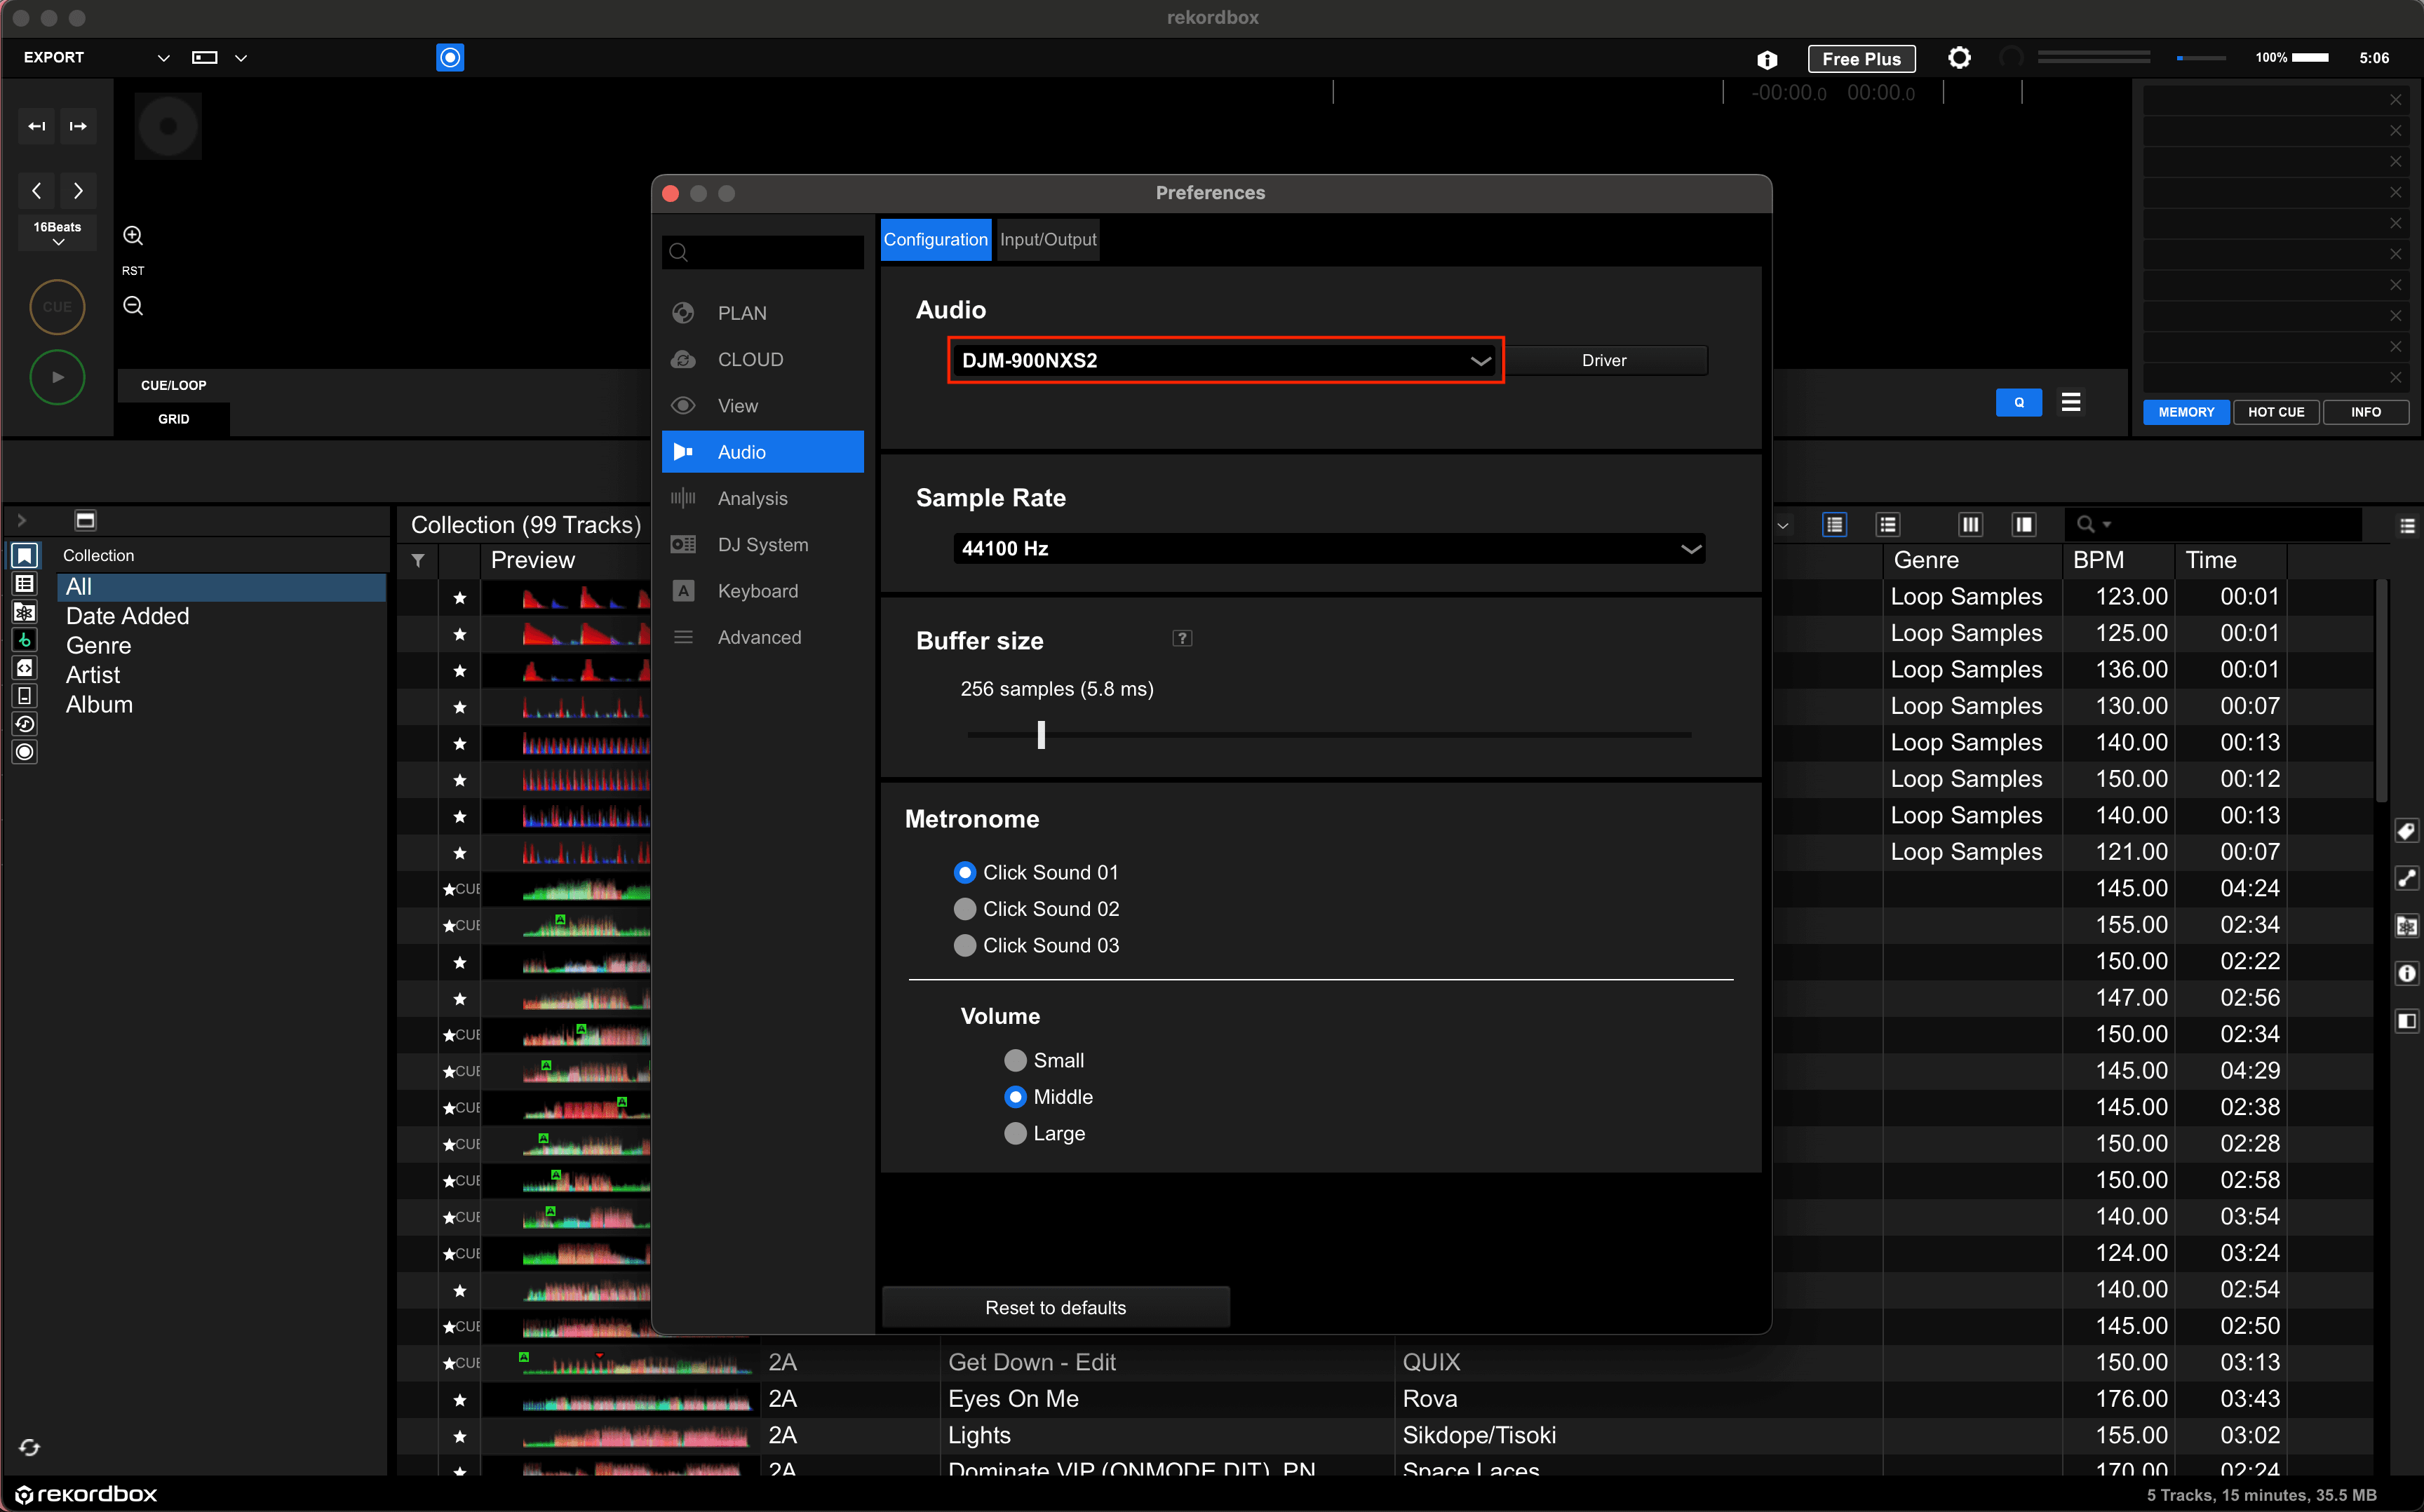Click the zoom in waveform magnifier icon

(x=133, y=236)
